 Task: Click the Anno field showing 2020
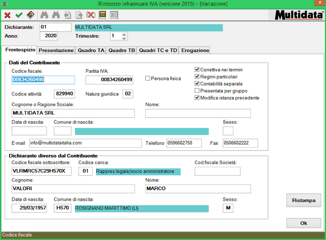coord(49,36)
